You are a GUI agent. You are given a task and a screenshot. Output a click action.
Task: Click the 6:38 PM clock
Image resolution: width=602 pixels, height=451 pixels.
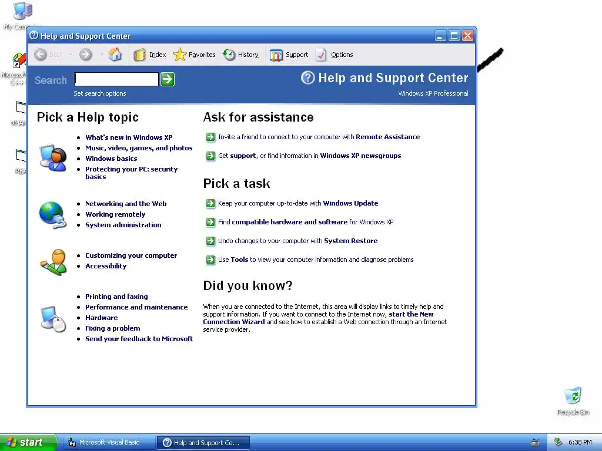click(580, 443)
